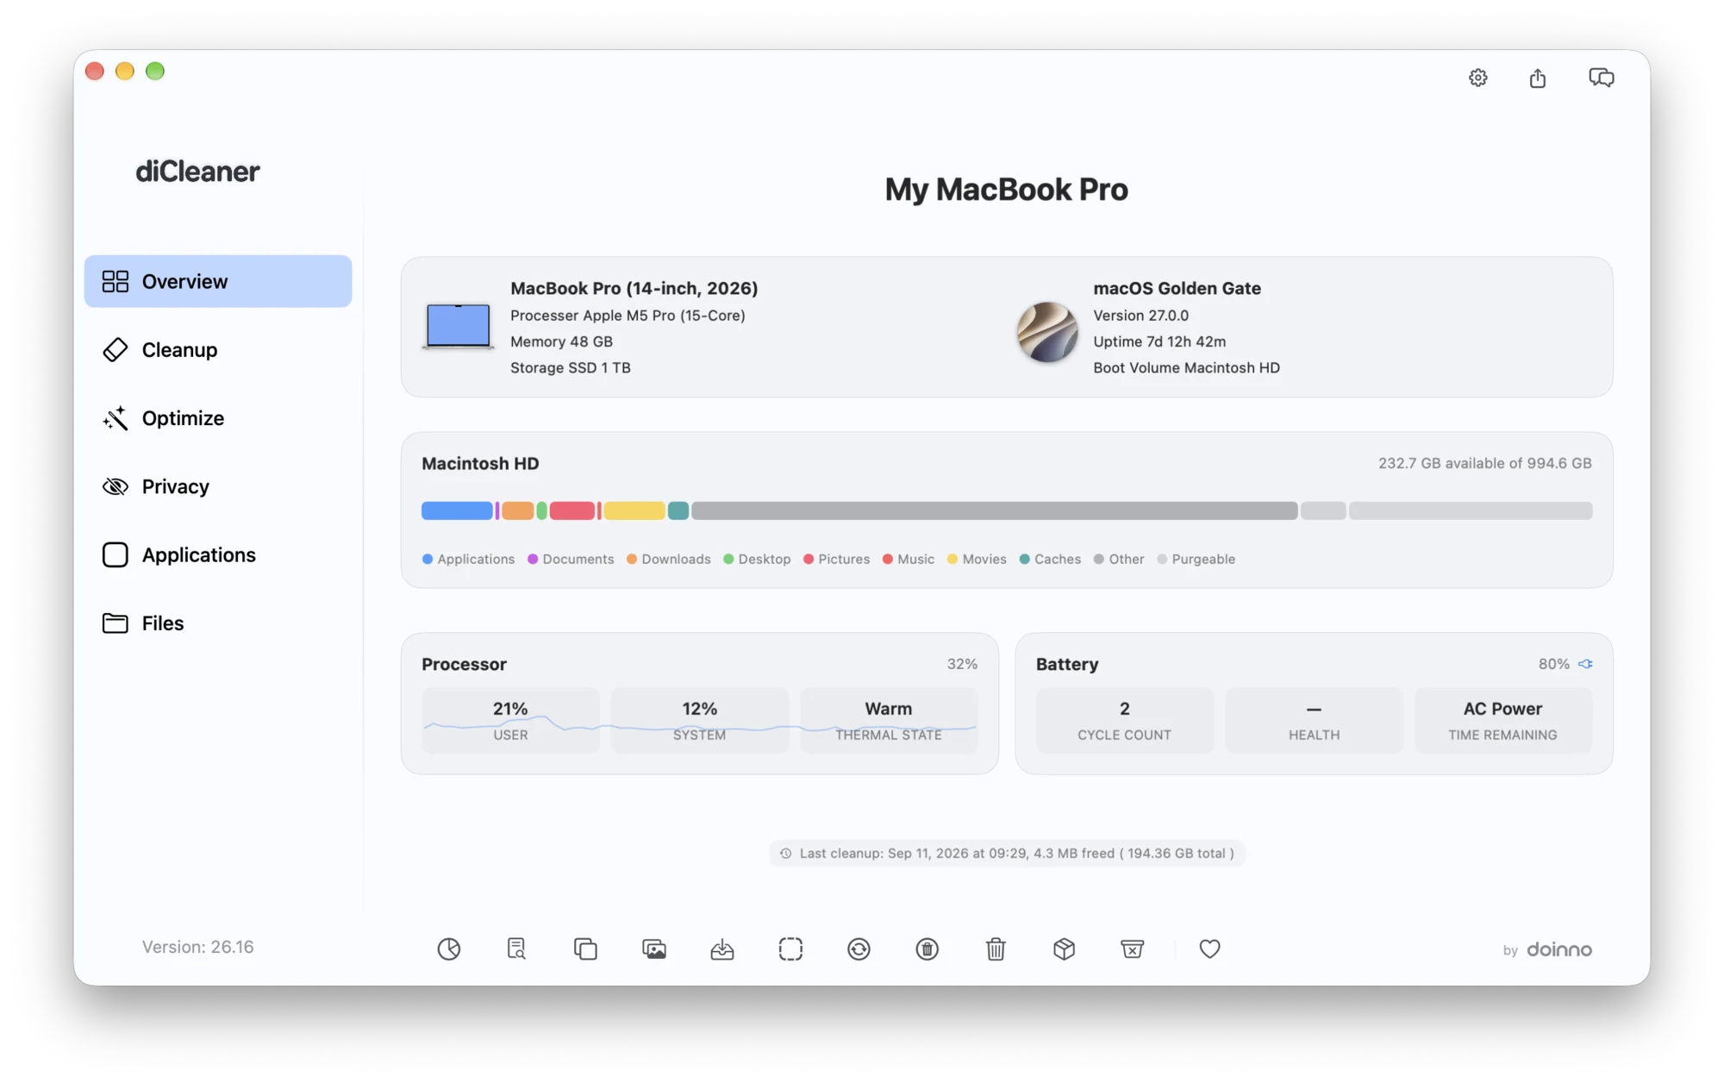1724x1083 pixels.
Task: Open the circled trash shredder icon
Action: (x=928, y=948)
